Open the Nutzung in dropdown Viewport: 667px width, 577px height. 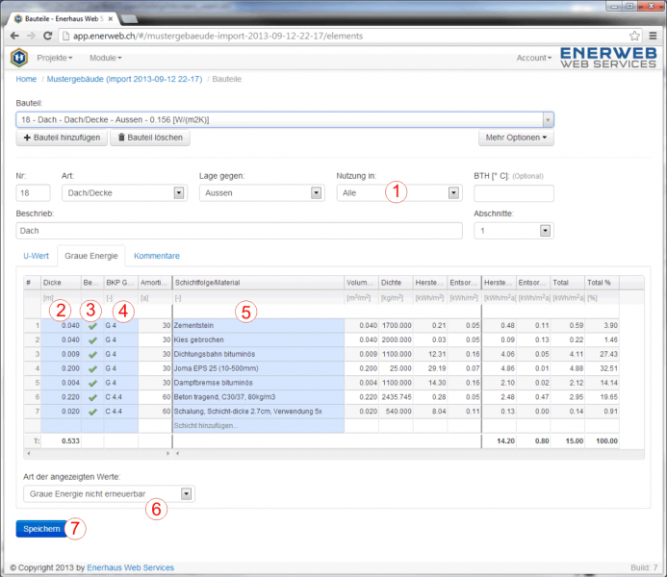pos(398,192)
